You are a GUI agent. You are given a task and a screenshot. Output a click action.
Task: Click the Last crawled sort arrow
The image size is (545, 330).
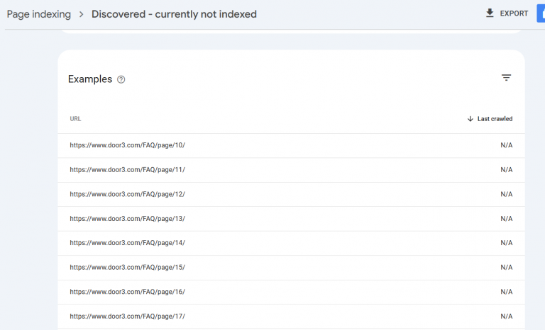click(x=470, y=119)
